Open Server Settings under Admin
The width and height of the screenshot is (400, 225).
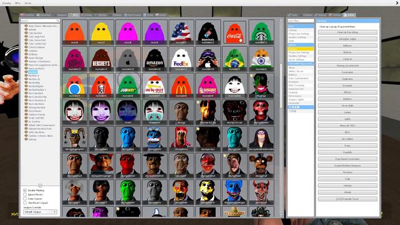coord(296,59)
